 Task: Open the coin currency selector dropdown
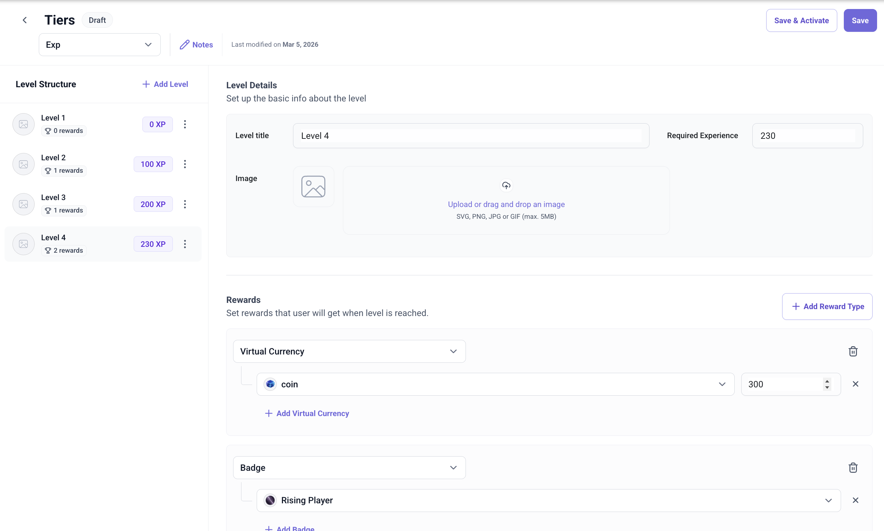[496, 384]
